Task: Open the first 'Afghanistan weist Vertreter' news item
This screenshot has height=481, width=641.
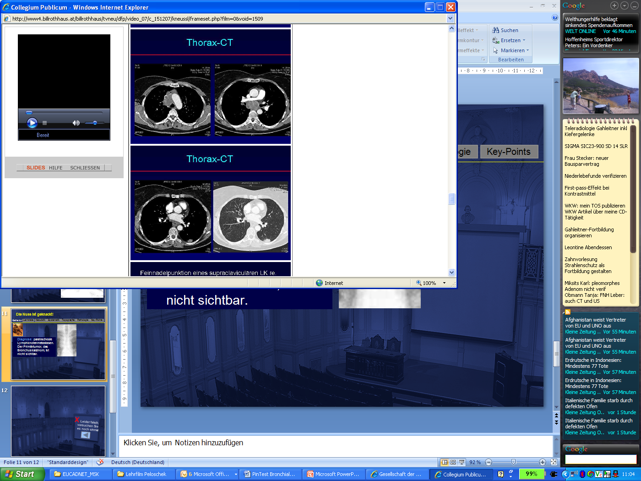Action: (595, 323)
